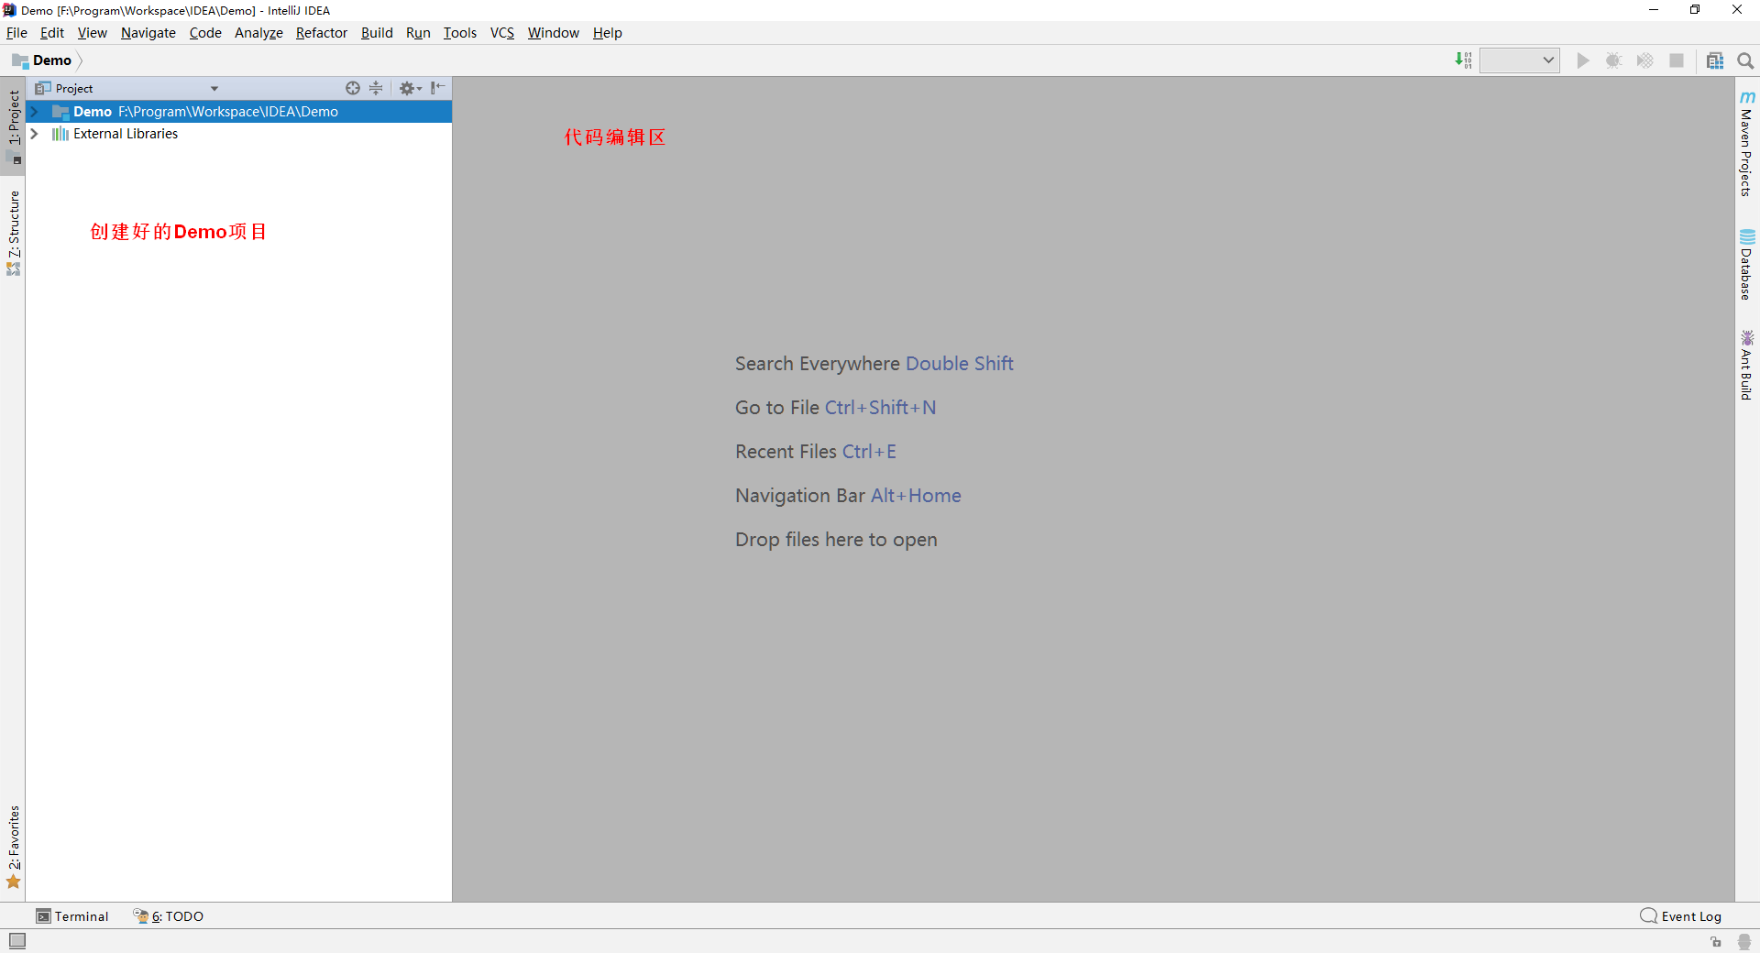Click the Event Log speech bubble icon
Image resolution: width=1760 pixels, height=953 pixels.
(1648, 916)
